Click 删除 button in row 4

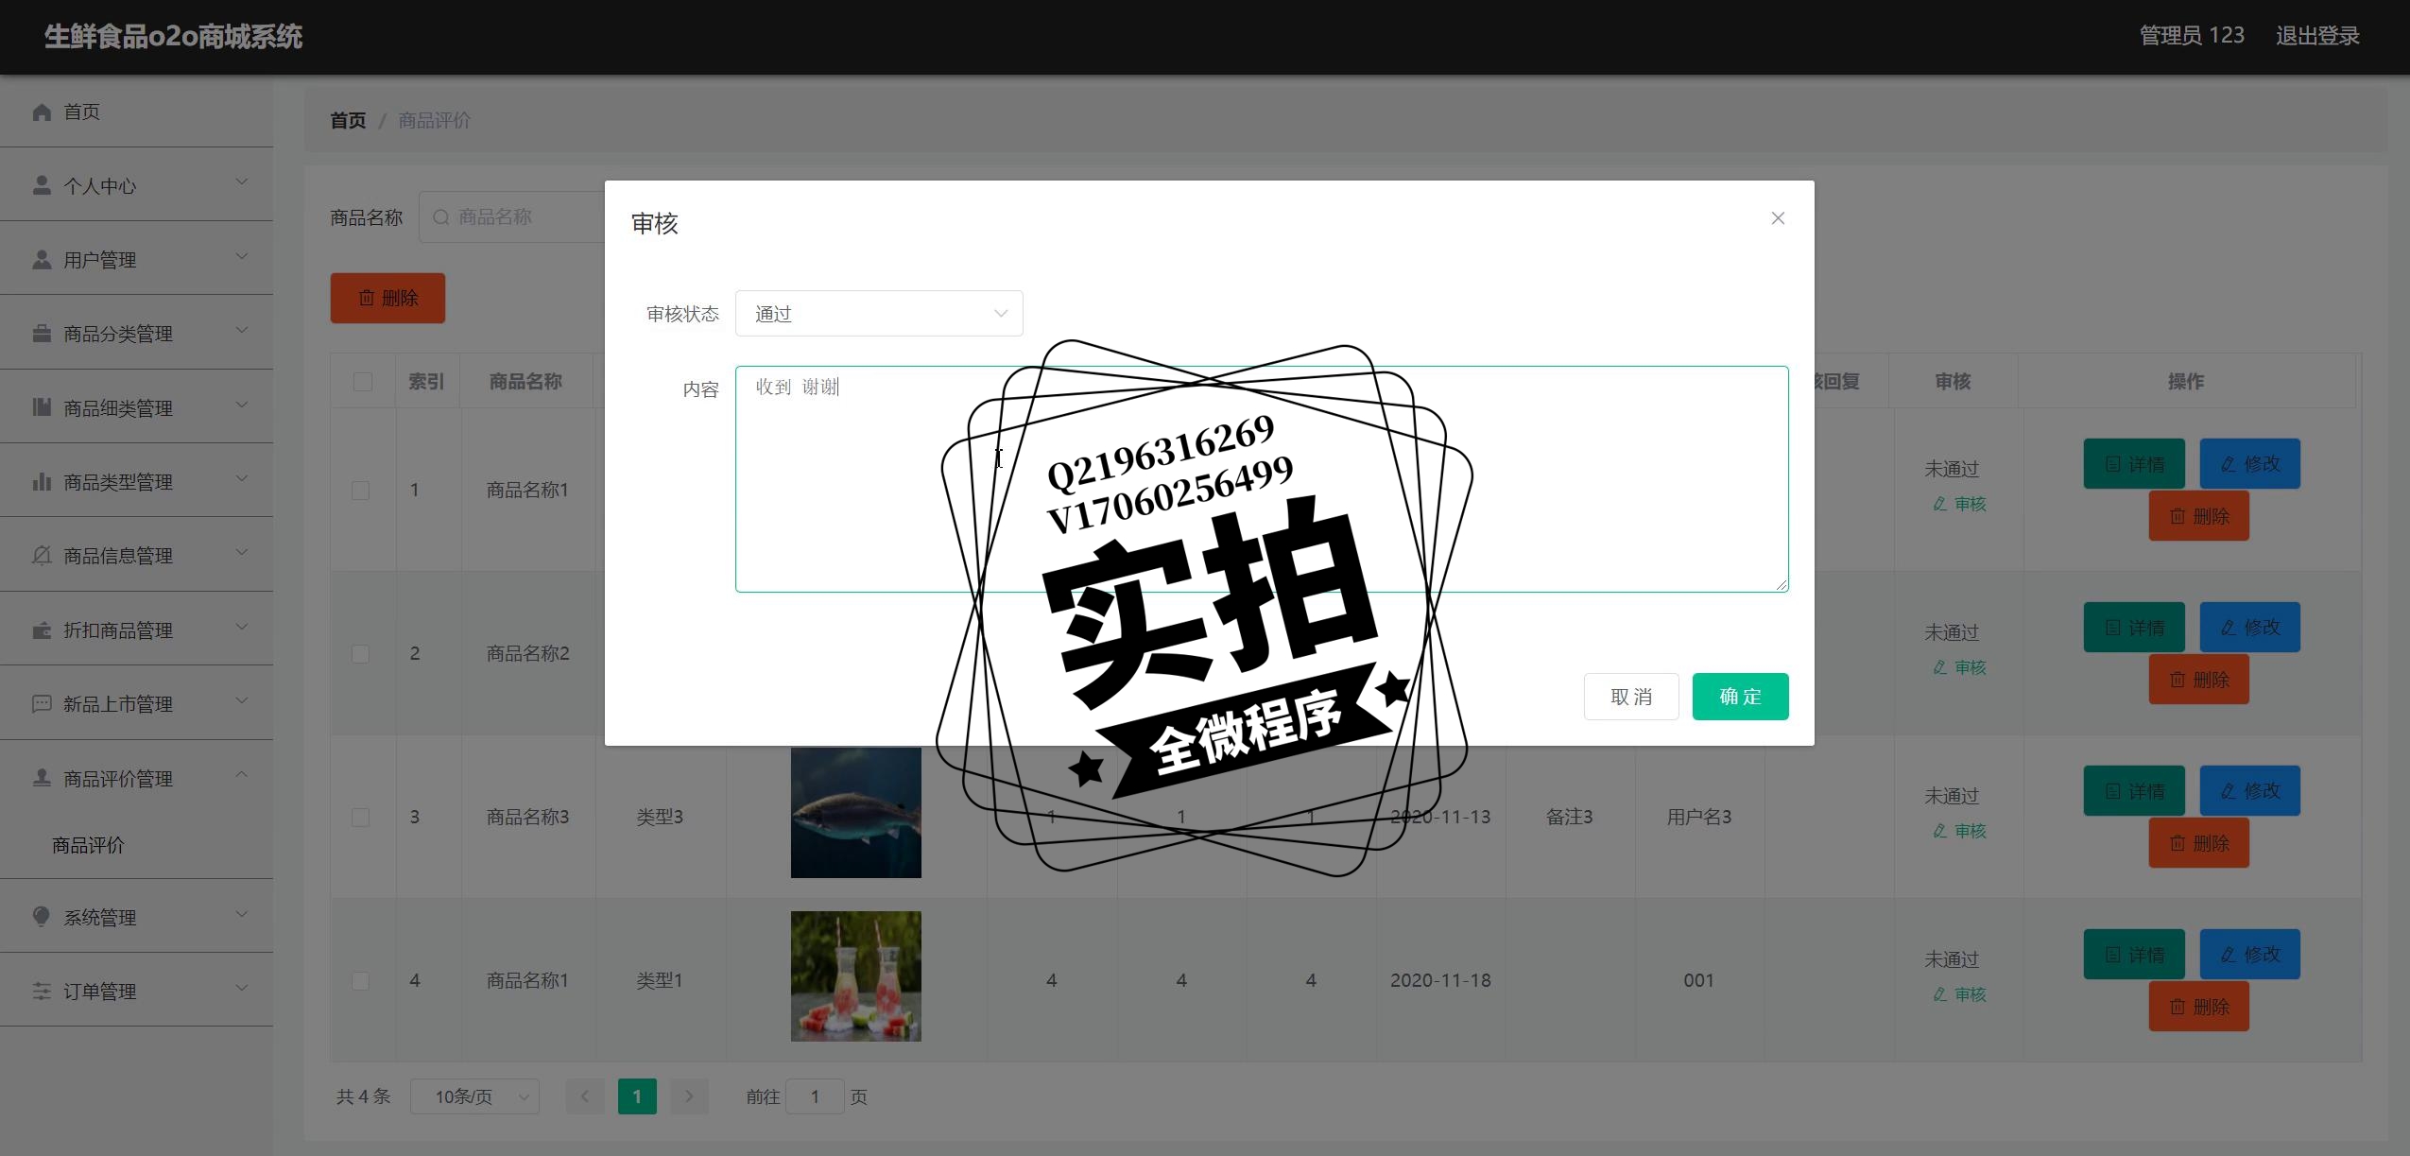[x=2198, y=1007]
